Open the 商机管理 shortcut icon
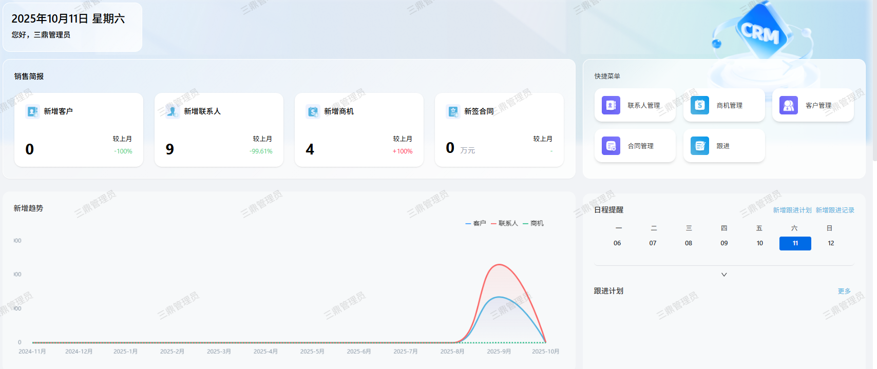This screenshot has width=877, height=369. tap(700, 105)
